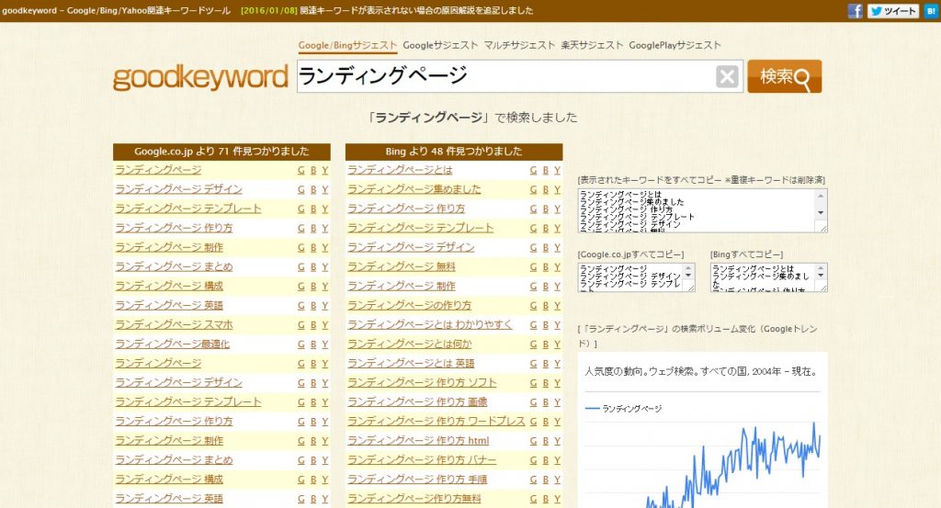Click G in Bing's 作り方 手順 row

534,480
